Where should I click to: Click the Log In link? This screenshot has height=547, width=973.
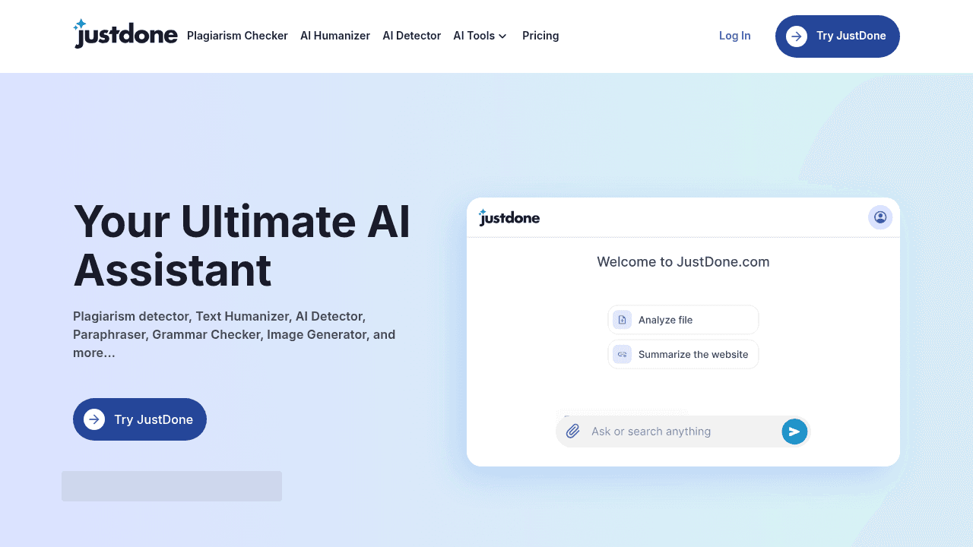[x=734, y=36]
